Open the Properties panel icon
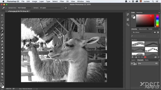Image resolution: width=161 pixels, height=90 pixels. click(x=128, y=19)
